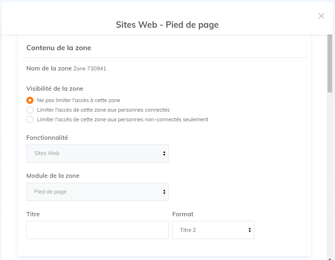Click the arrows icon on the Titre 2 select
This screenshot has width=335, height=260.
coord(250,230)
